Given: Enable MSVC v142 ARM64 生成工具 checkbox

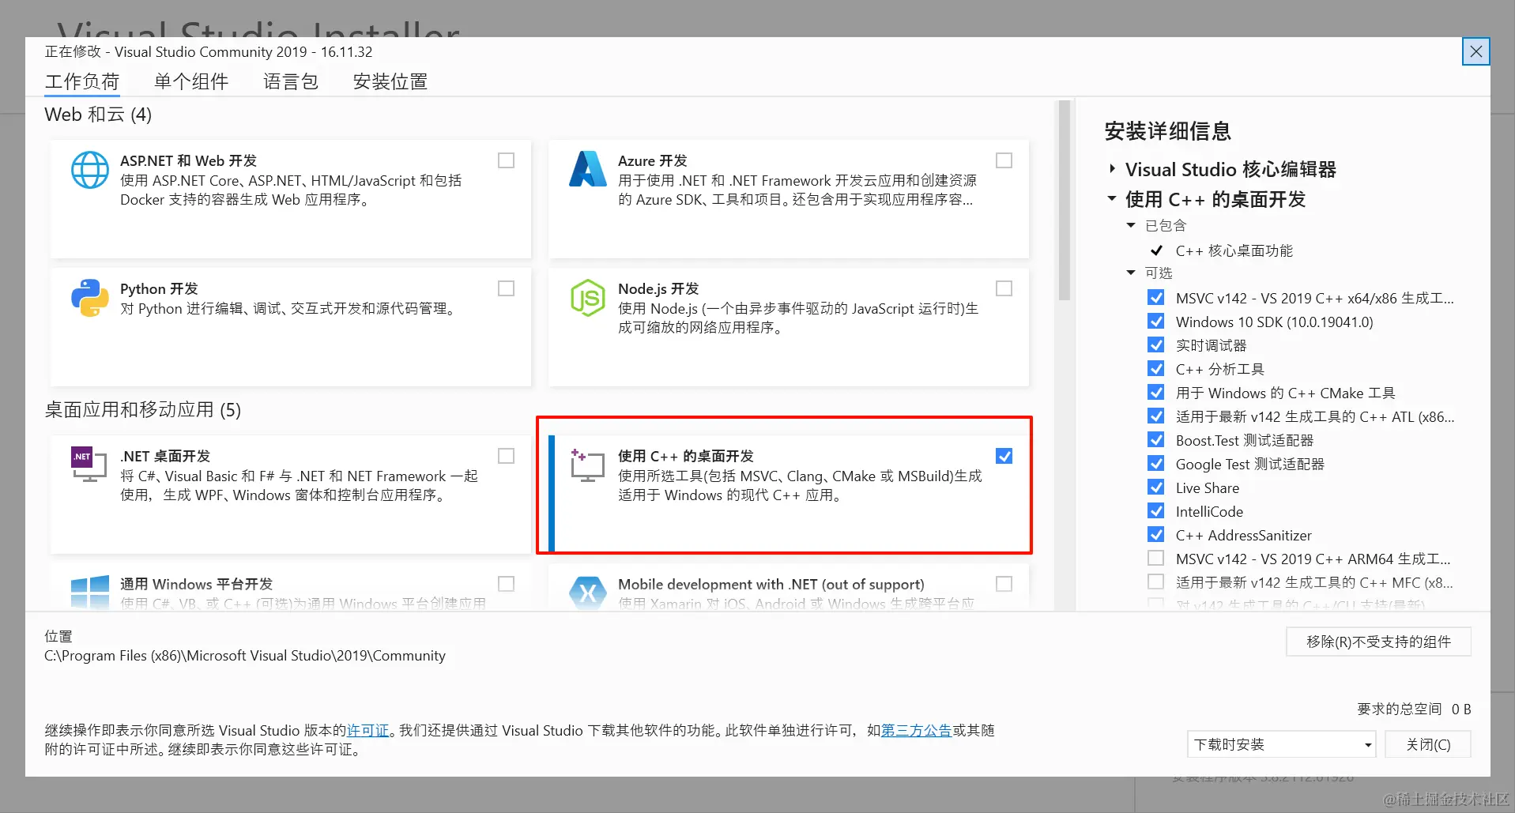Looking at the screenshot, I should (1155, 558).
